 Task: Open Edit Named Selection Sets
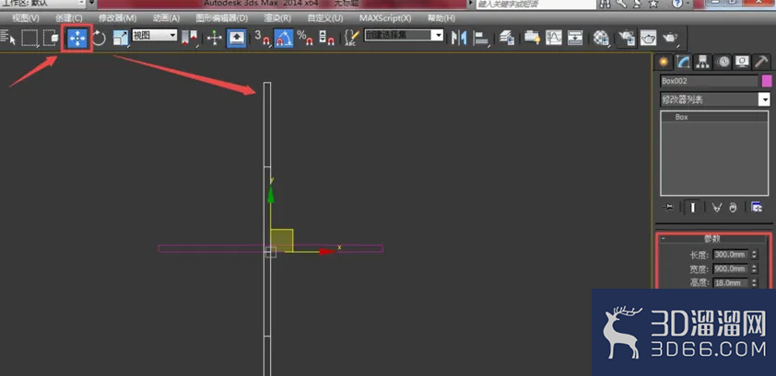click(350, 38)
